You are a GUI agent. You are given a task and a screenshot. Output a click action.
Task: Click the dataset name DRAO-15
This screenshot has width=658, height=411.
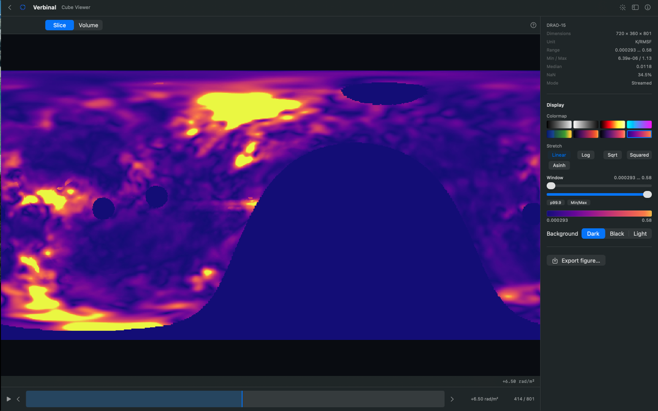click(556, 25)
